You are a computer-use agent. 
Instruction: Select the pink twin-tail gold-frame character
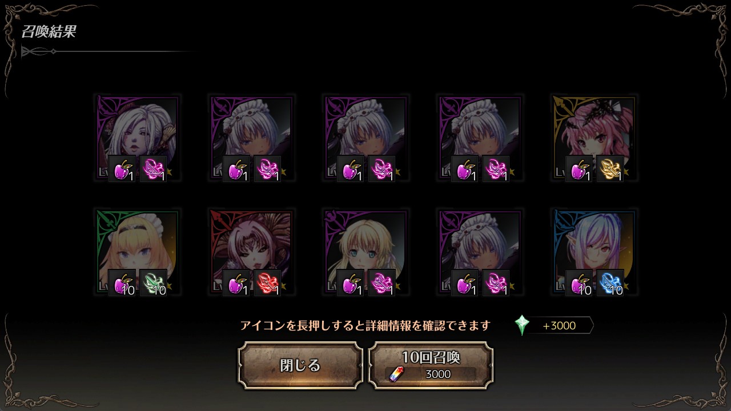click(x=594, y=138)
